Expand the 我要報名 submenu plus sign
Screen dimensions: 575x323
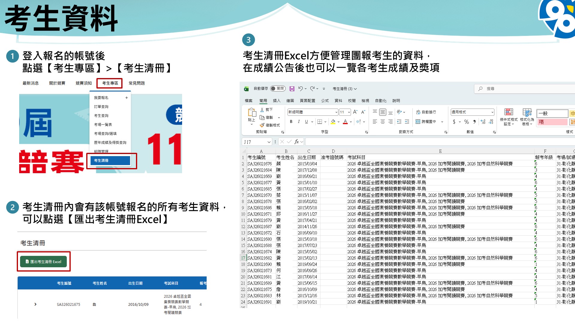[x=126, y=98]
